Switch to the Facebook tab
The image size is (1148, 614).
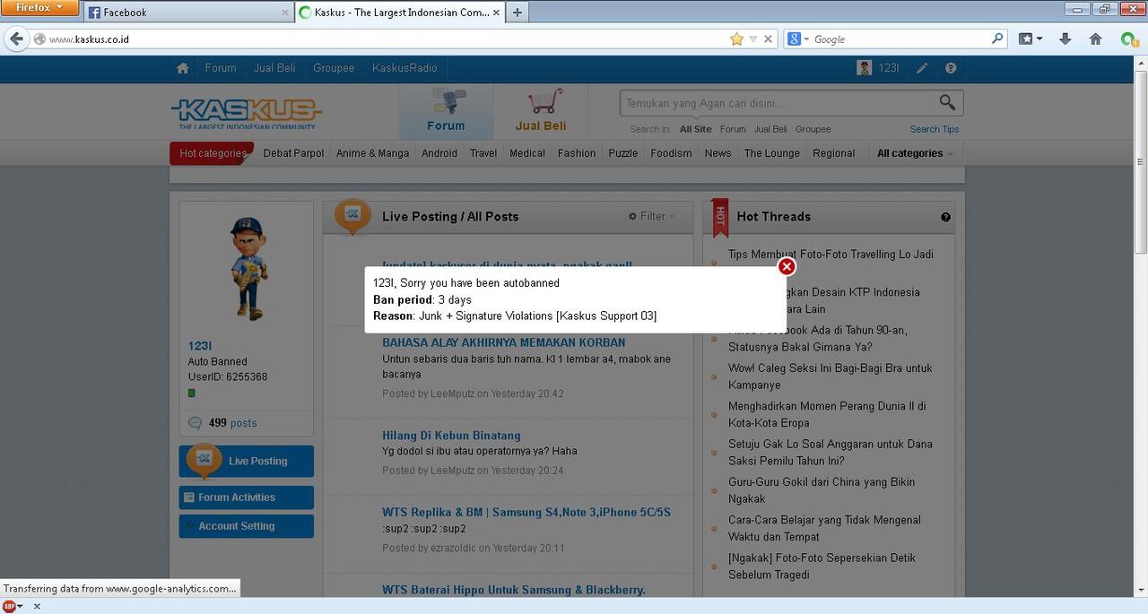pyautogui.click(x=190, y=13)
